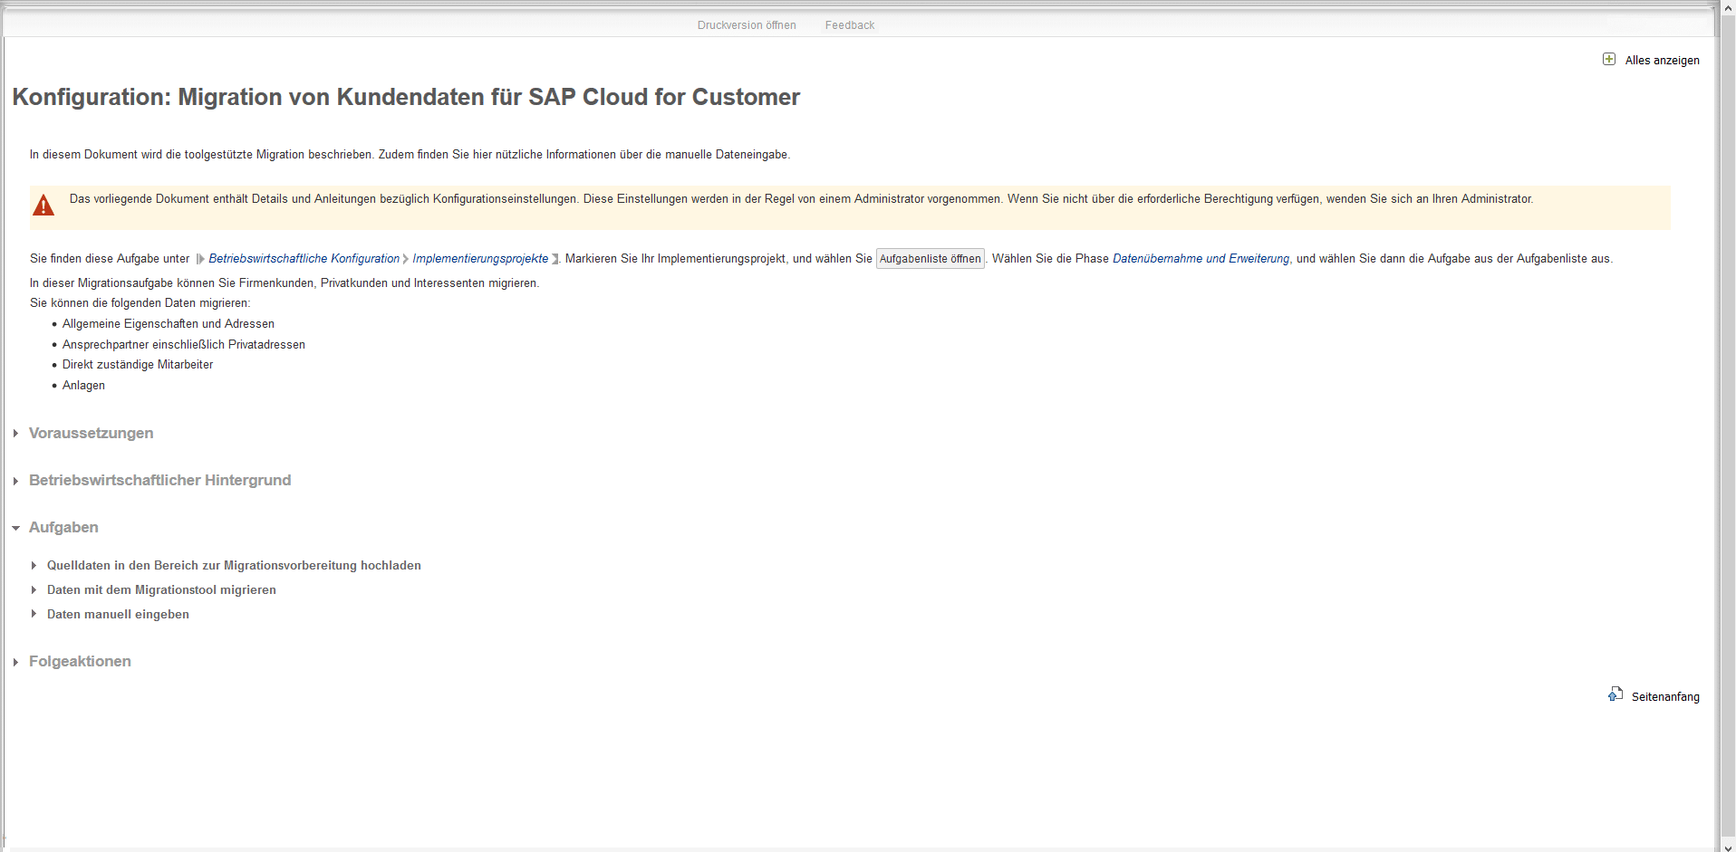Screen dimensions: 1736x852
Task: Click the vertical scrollbar up arrow
Action: 1728,7
